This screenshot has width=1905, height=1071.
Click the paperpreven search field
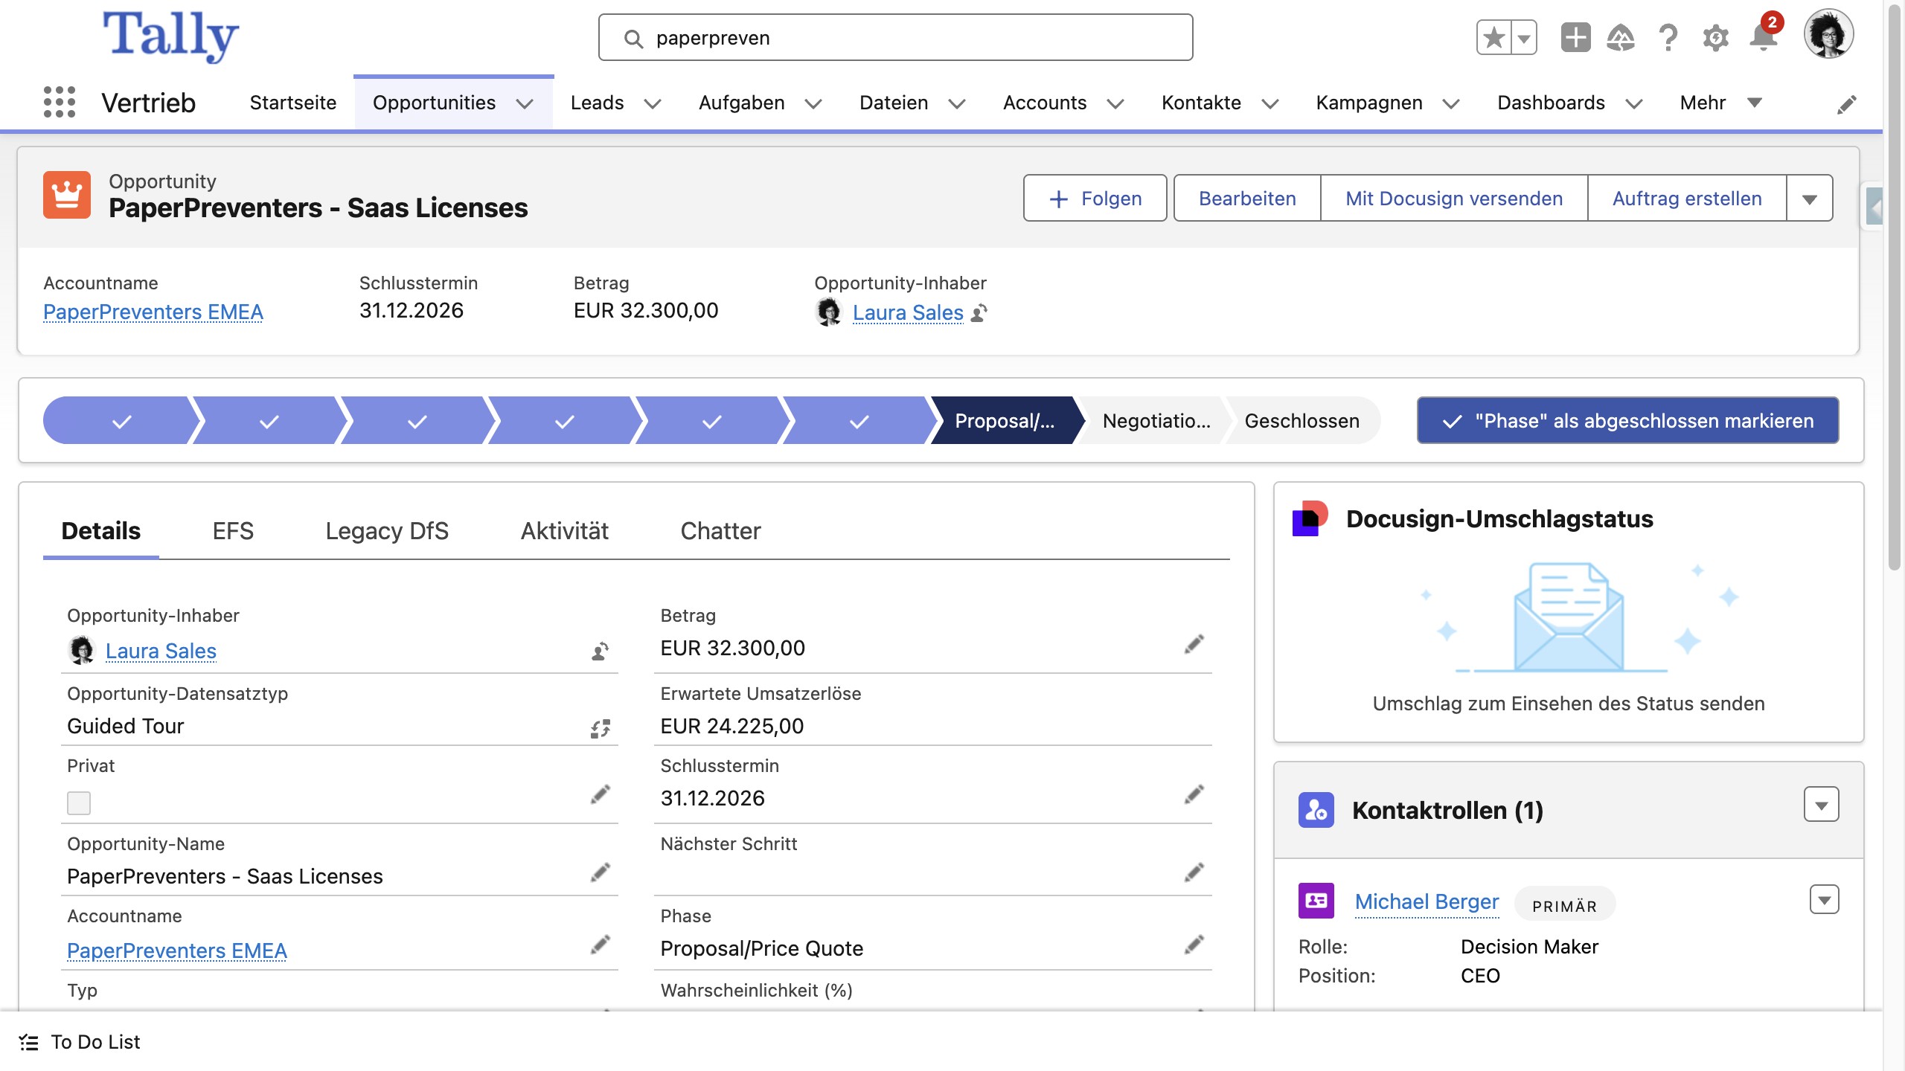[895, 38]
